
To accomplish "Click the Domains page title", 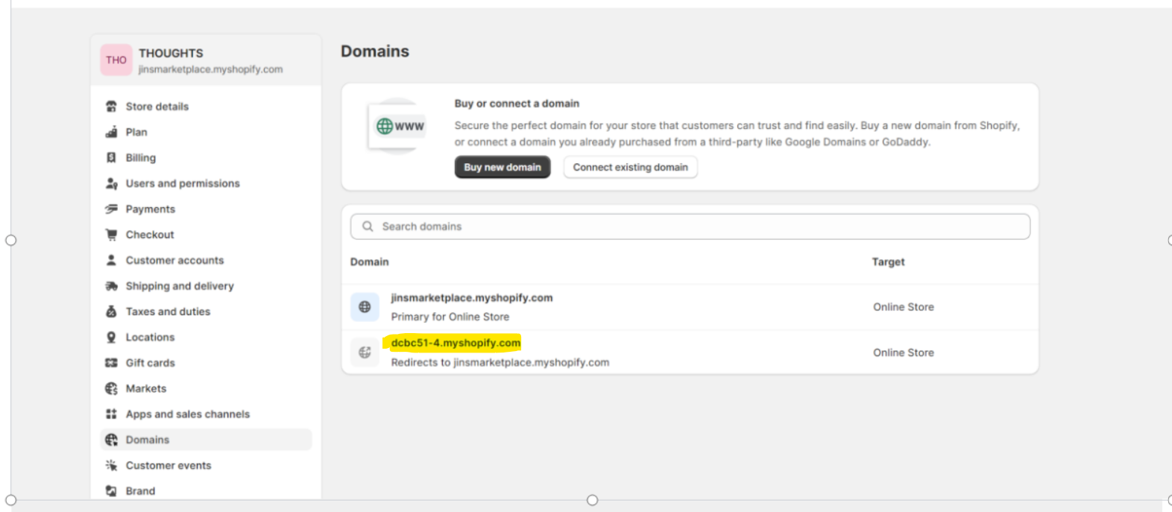I will tap(375, 51).
